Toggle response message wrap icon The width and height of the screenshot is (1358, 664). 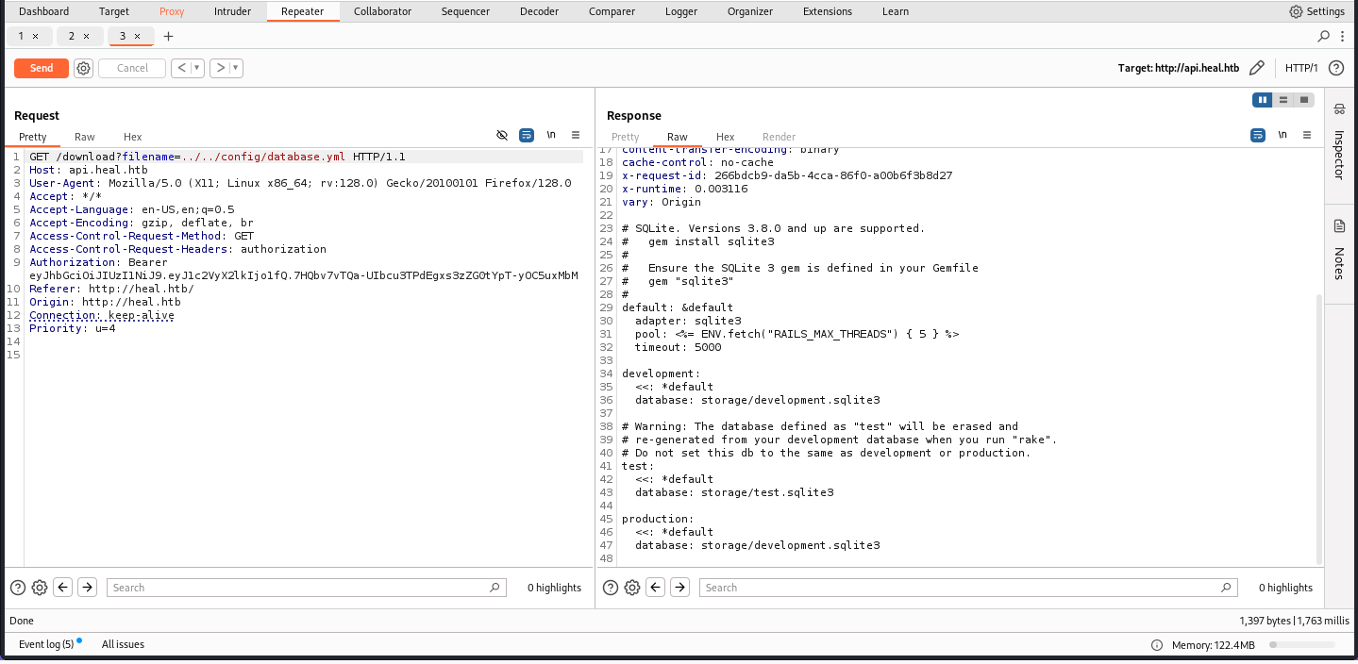pos(1258,136)
